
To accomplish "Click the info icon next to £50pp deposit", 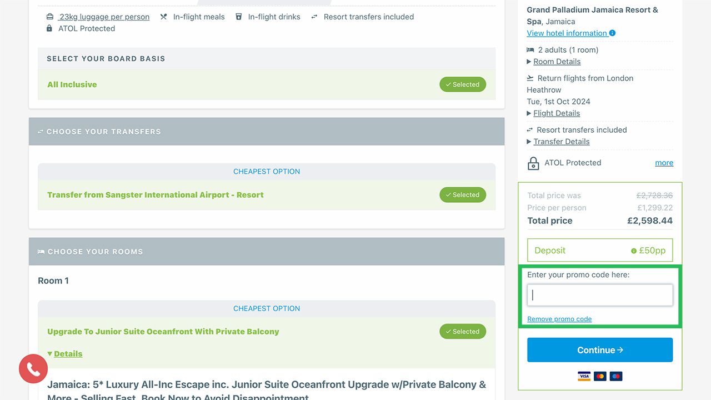I will click(634, 251).
